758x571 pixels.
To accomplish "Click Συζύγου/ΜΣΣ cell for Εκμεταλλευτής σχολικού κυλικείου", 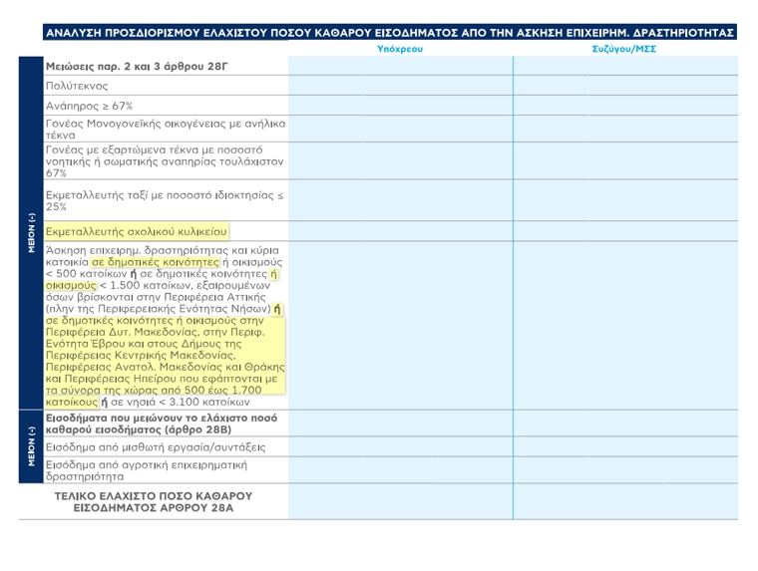I will point(626,230).
